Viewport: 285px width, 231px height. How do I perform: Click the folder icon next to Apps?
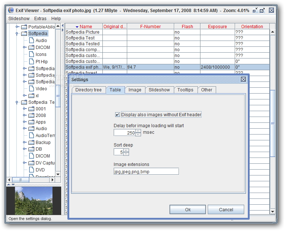click(31, 122)
